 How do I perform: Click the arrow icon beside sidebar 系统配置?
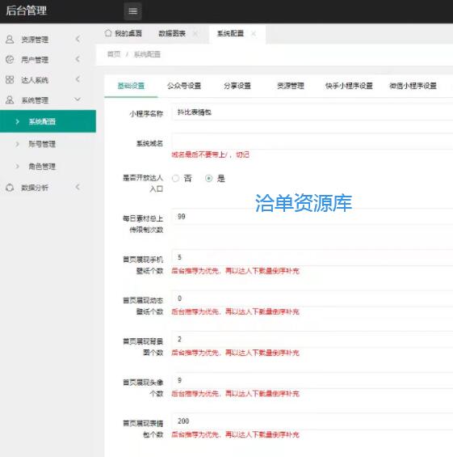(x=18, y=121)
